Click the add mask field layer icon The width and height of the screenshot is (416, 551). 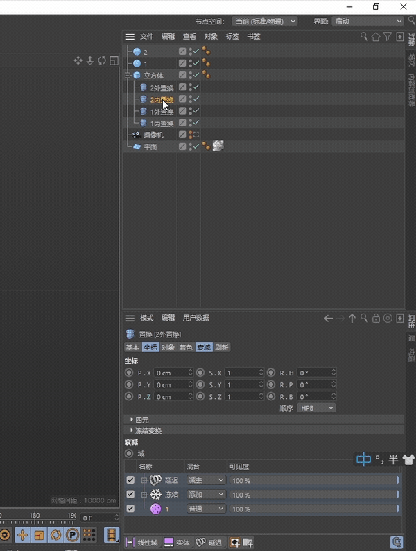coord(235,542)
